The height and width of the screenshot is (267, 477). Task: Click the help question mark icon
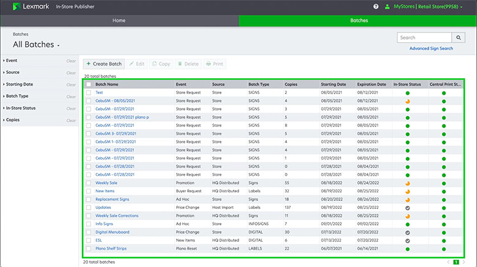[x=375, y=7]
